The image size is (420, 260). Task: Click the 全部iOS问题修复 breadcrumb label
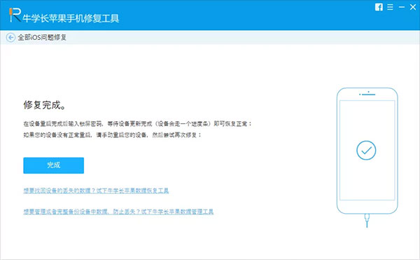pos(42,38)
